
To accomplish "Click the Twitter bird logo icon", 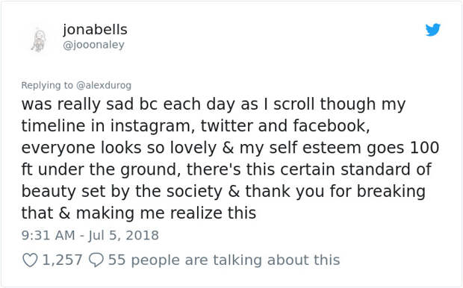I will (433, 30).
